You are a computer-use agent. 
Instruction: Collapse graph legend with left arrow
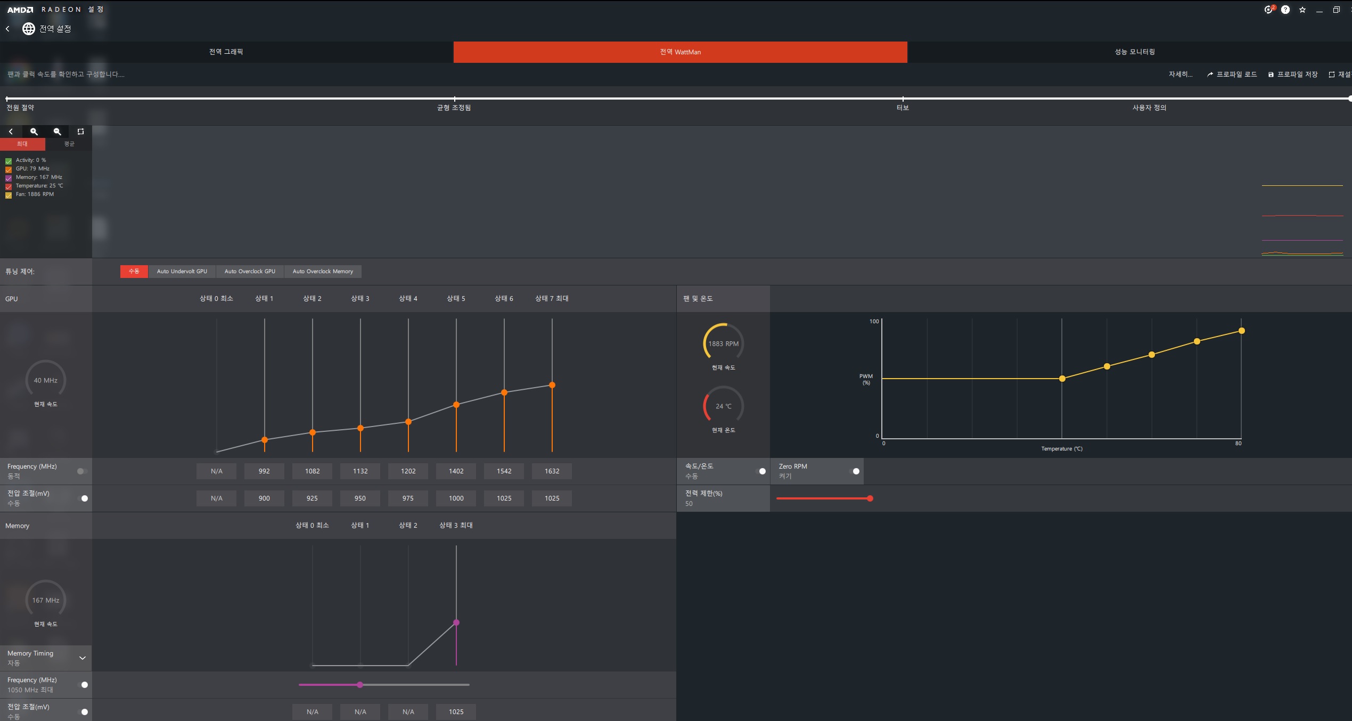(11, 132)
